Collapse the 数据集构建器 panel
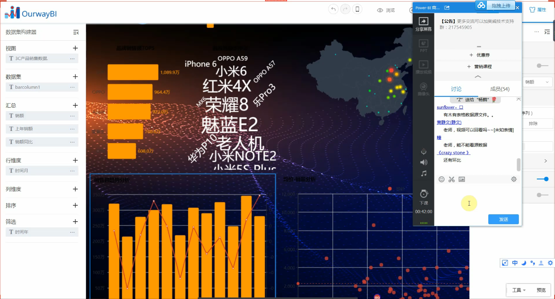Screen dimensions: 555x299 (x=76, y=32)
